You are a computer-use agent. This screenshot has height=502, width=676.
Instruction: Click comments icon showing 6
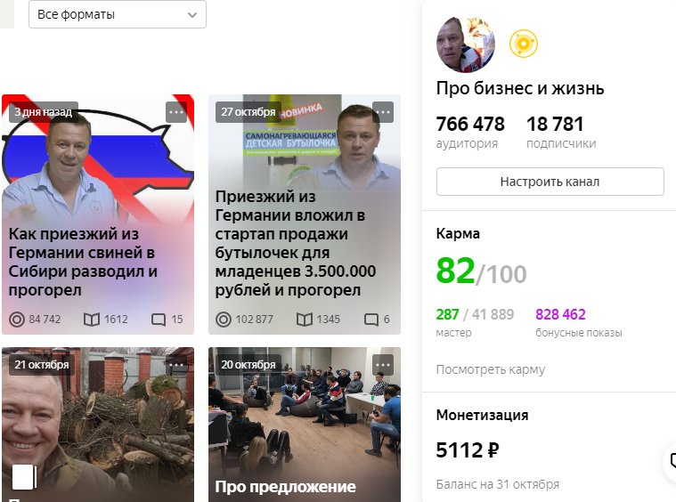pyautogui.click(x=371, y=320)
